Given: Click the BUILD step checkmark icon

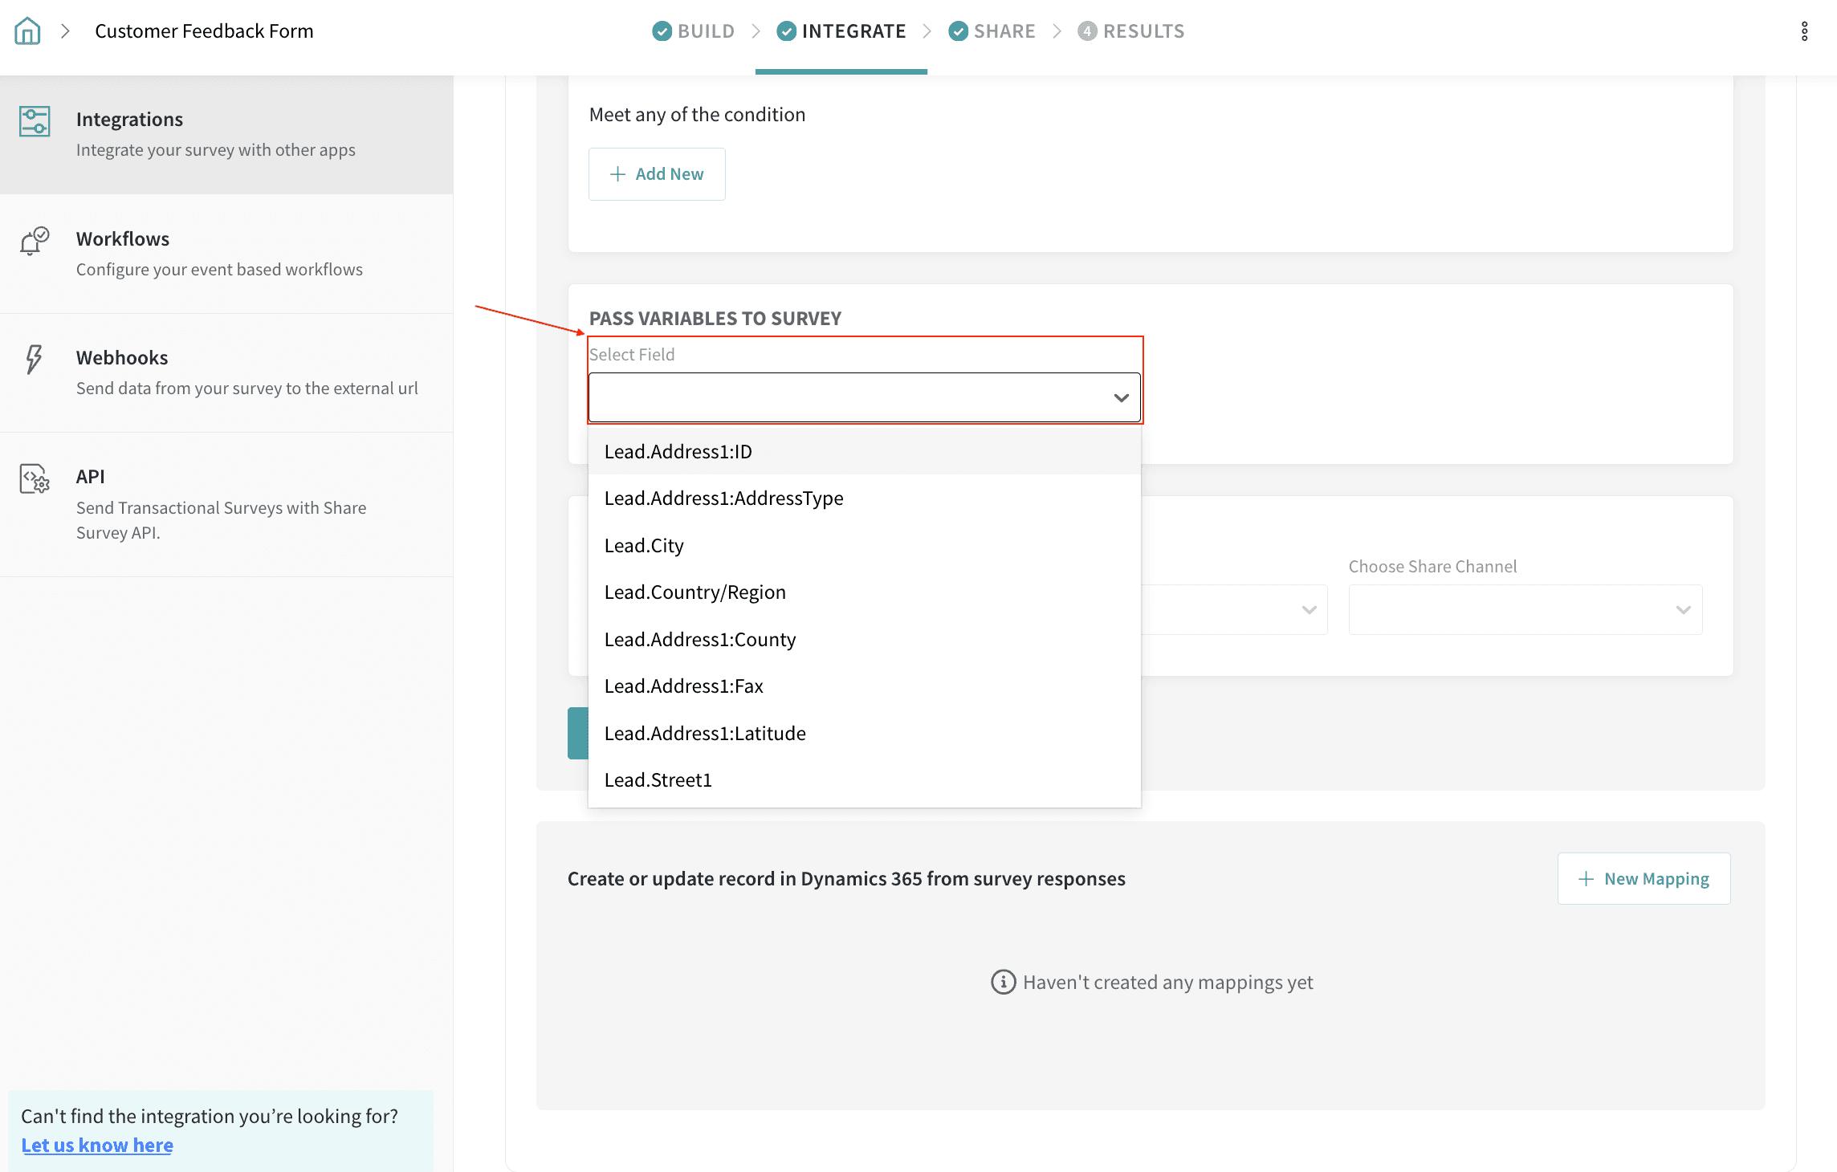Looking at the screenshot, I should (x=662, y=31).
